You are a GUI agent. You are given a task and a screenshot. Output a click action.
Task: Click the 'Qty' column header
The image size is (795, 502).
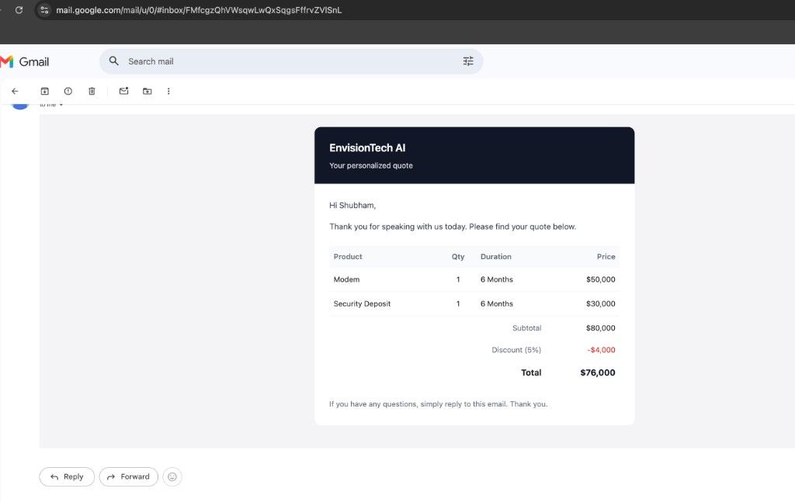(458, 257)
